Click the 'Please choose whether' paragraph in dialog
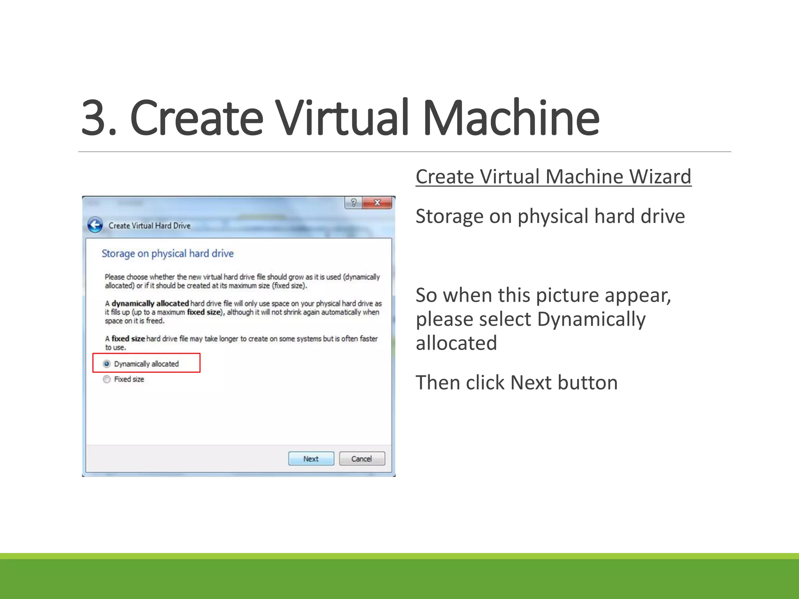Image resolution: width=799 pixels, height=599 pixels. (242, 281)
